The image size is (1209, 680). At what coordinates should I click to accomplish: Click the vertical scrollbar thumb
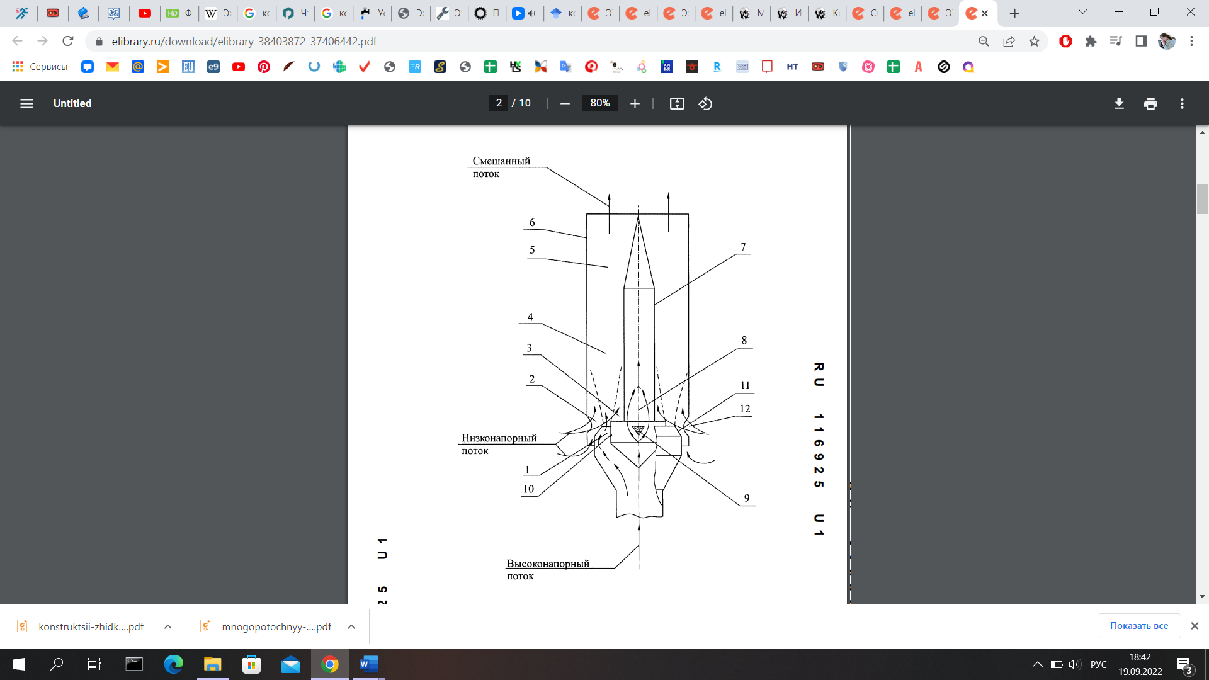pos(1202,199)
